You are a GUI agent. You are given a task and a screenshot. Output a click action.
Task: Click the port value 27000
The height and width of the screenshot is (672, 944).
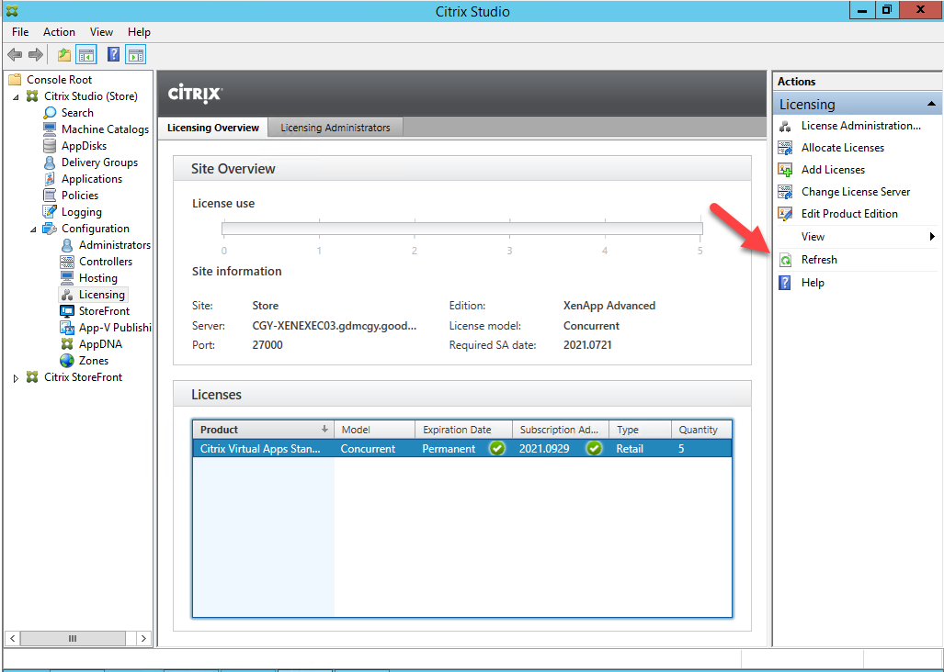[x=267, y=345]
